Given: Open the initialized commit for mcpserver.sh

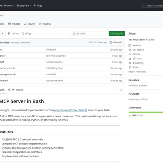Looking at the screenshot, I should click(51, 75).
